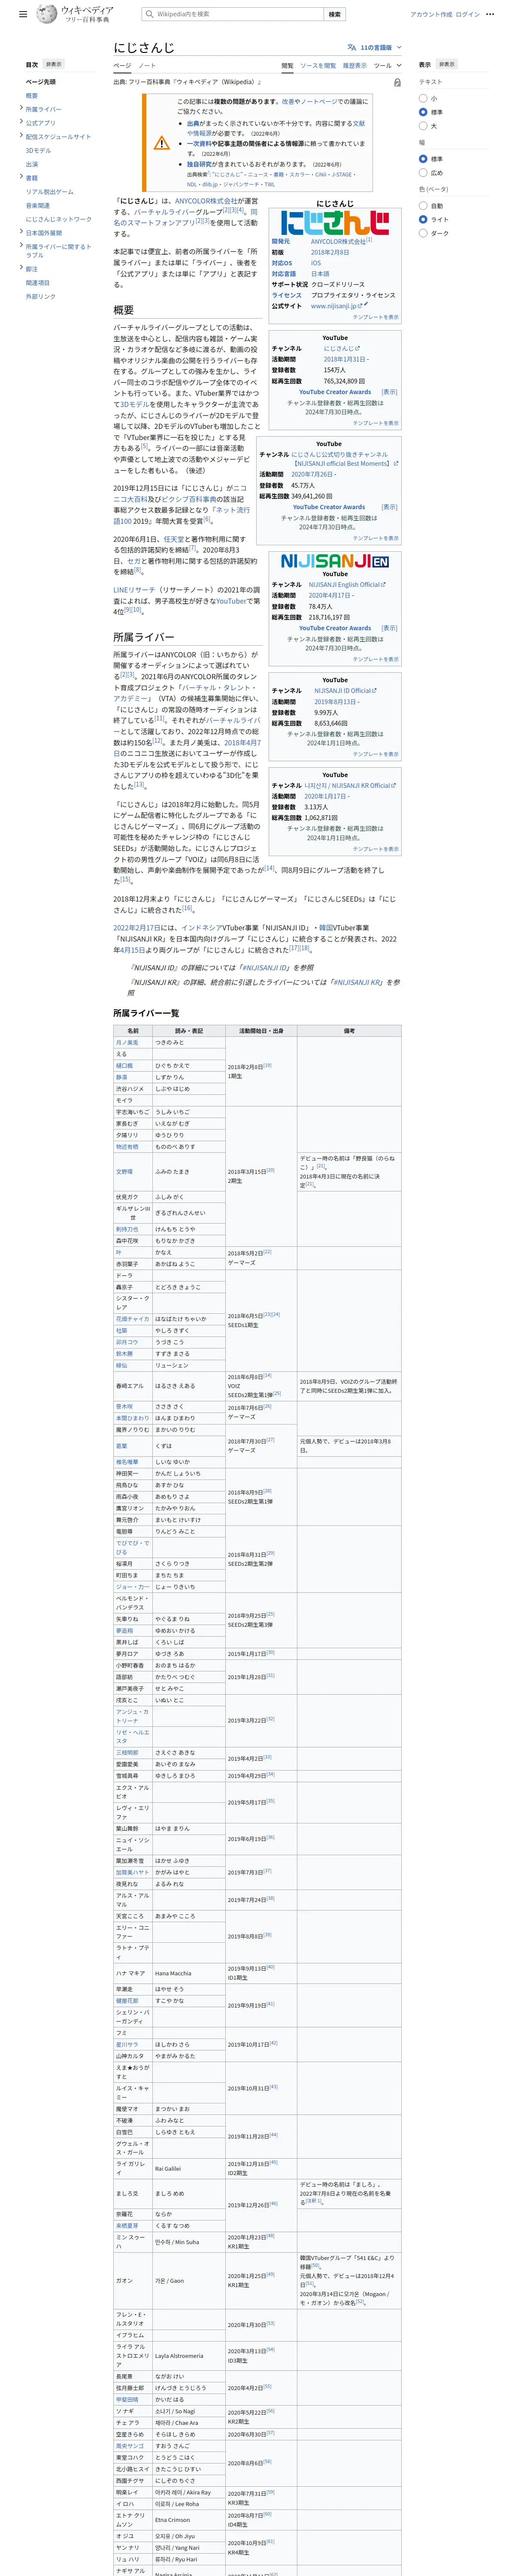The image size is (515, 2576).
Task: Click 樋口楓 in the liver table
Action: point(124,1066)
